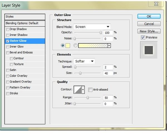The height and width of the screenshot is (134, 167).
Task: Select Blending Options: Default entry
Action: (25, 23)
